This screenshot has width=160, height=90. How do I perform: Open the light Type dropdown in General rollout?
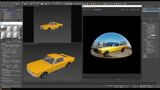pyautogui.click(x=153, y=25)
